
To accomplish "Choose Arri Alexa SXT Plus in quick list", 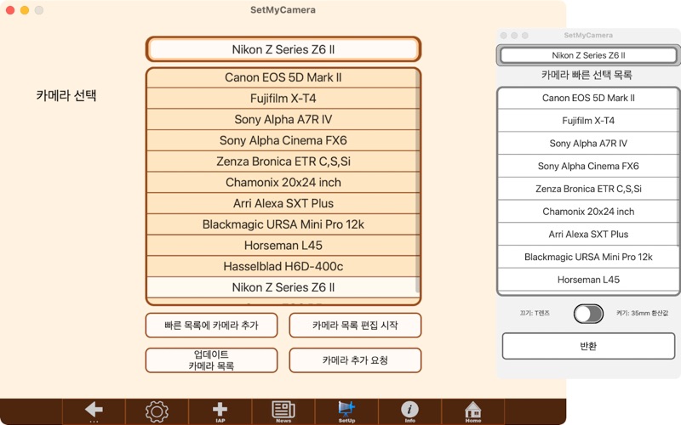I will click(x=588, y=235).
